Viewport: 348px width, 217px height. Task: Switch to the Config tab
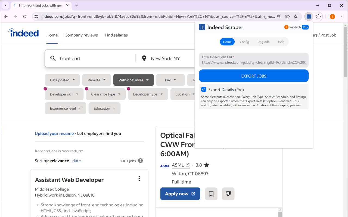pyautogui.click(x=244, y=42)
